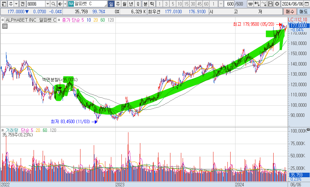Image resolution: width=310 pixels, height=187 pixels.
Task: Click the 2024 year label on time axis
Action: point(240,185)
